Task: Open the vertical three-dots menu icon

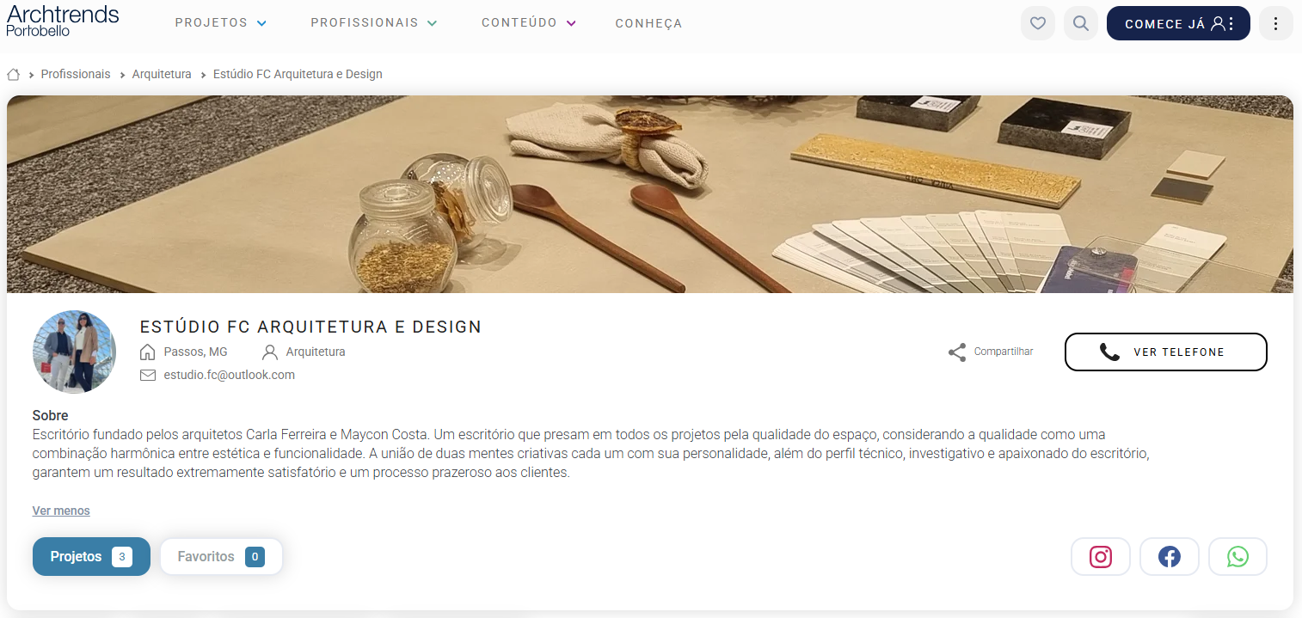Action: 1275,23
